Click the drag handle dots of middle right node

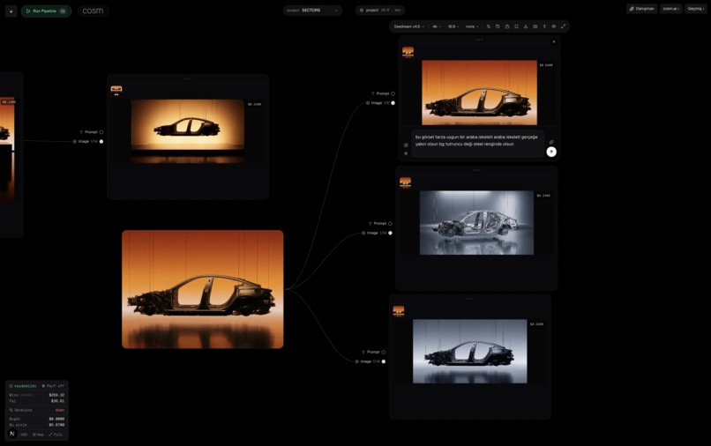click(476, 170)
